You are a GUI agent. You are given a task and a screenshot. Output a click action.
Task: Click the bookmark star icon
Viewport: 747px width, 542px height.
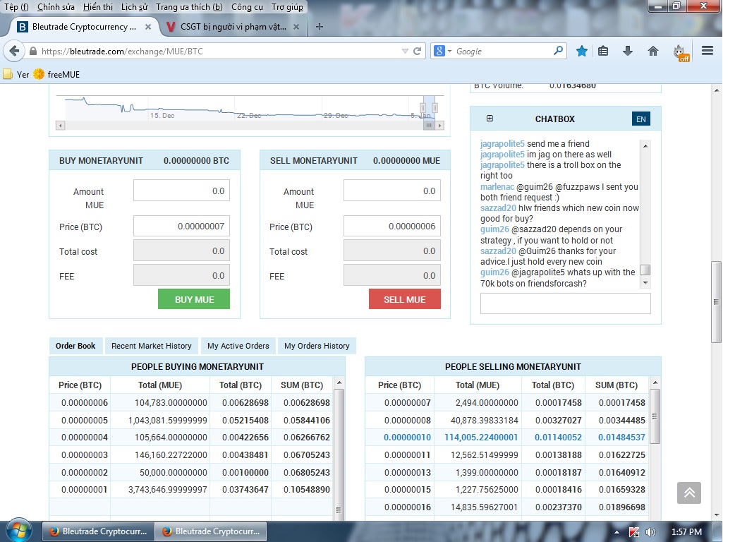pos(581,51)
